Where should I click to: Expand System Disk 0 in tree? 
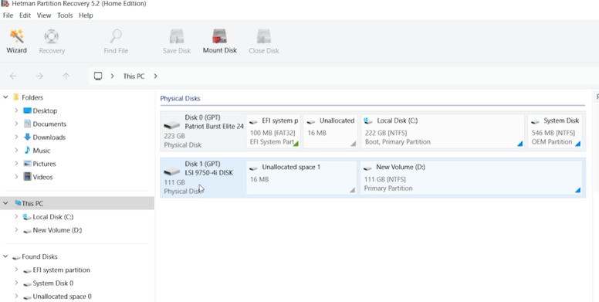click(16, 283)
